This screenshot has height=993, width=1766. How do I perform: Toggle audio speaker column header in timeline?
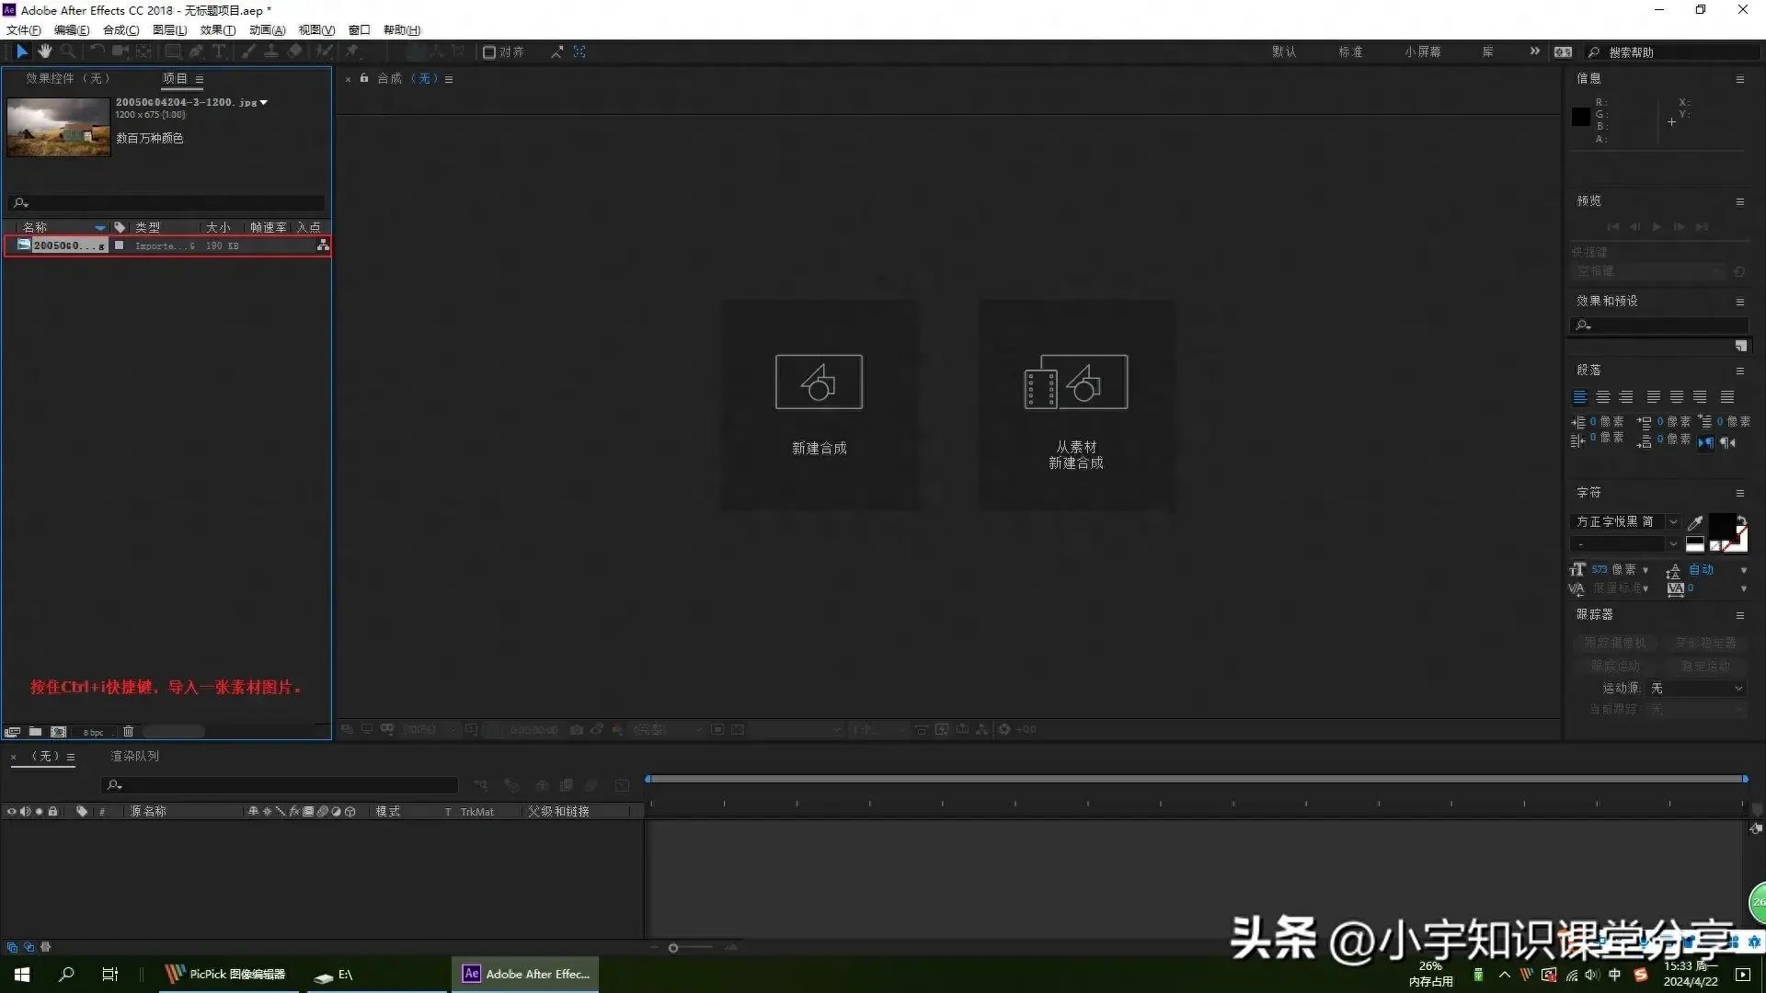pyautogui.click(x=25, y=812)
